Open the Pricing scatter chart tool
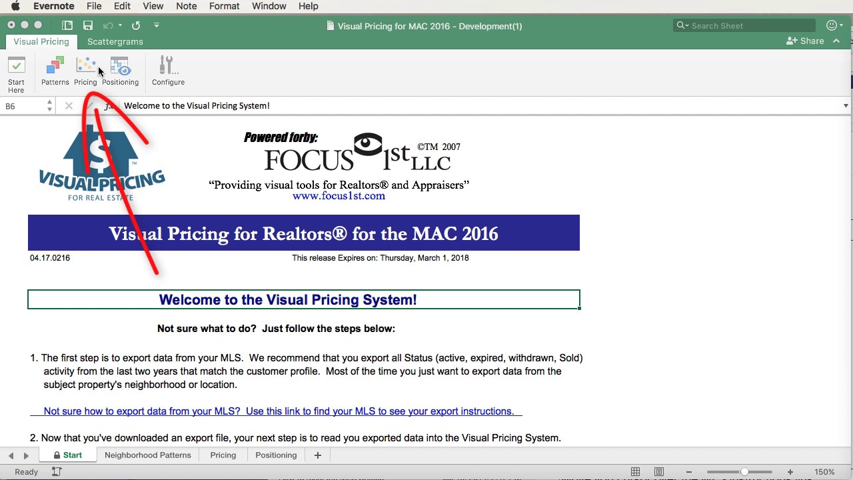The height and width of the screenshot is (480, 853). 85,71
